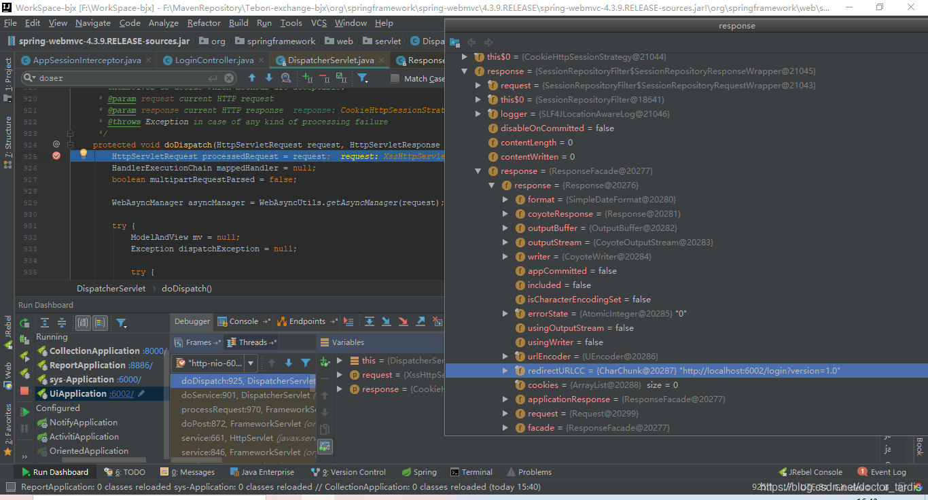Stop the selected running application

pyautogui.click(x=24, y=391)
